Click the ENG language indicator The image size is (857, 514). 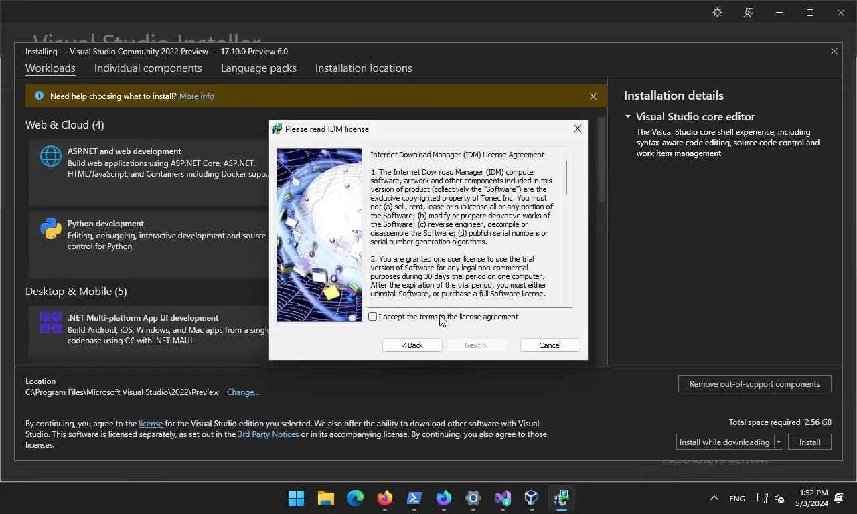point(737,499)
